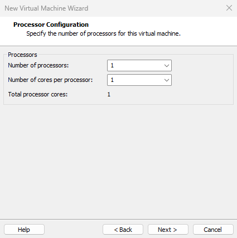Click the 'Processors' group box label
237x238 pixels.
[x=22, y=55]
